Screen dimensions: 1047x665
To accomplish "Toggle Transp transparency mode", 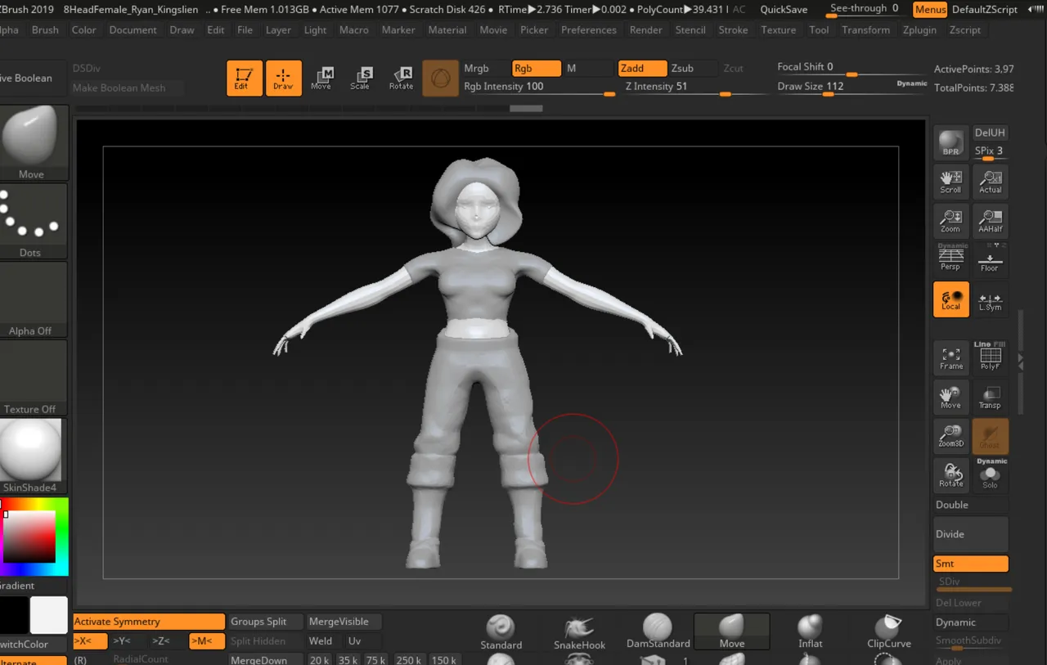I will click(991, 397).
